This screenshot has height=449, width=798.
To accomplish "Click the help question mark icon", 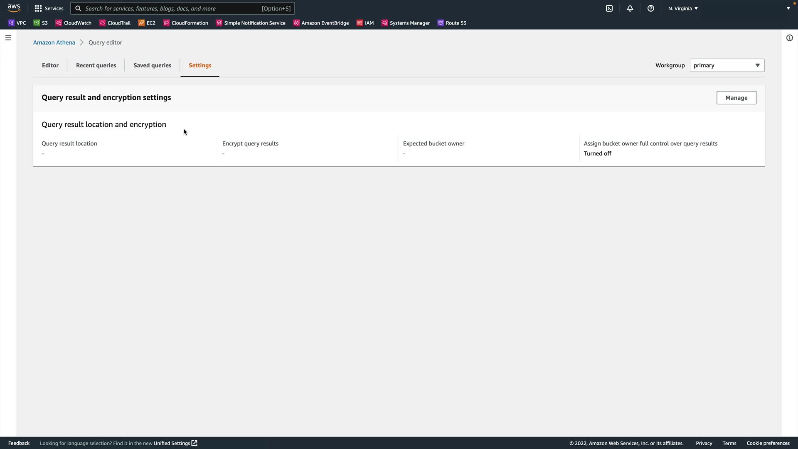I will [x=651, y=8].
